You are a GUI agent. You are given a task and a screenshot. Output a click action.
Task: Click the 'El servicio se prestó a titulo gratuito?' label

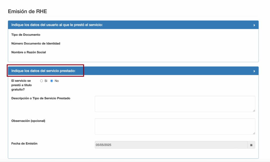click(21, 84)
